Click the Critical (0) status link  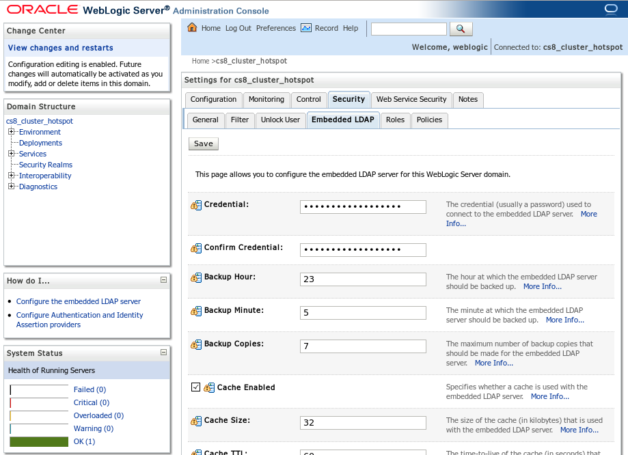(x=92, y=402)
